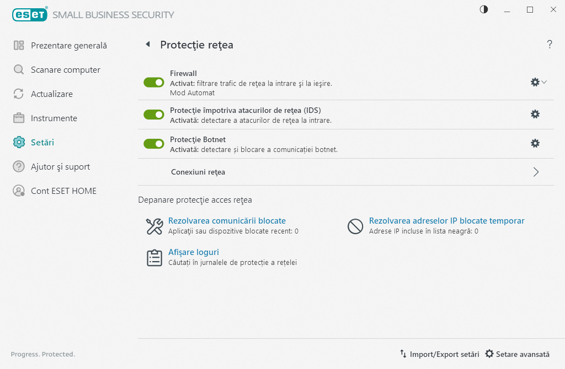
Task: Click the wrench and screwdriver troubleshooting icon
Action: click(x=154, y=226)
